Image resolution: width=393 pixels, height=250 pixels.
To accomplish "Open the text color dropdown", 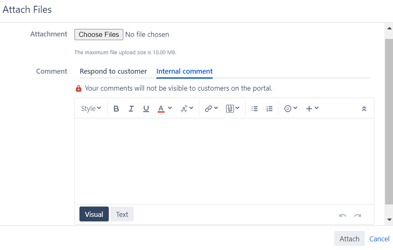I will (162, 108).
